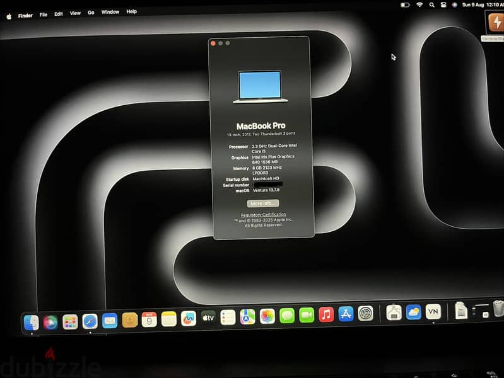The width and height of the screenshot is (504, 378).
Task: Open Finder from the Dock
Action: click(x=32, y=323)
